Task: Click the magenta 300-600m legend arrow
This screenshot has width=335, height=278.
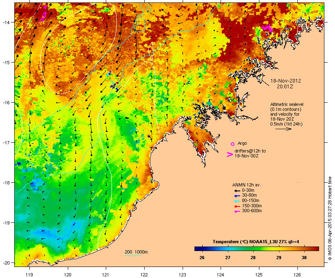Action: tap(237, 211)
